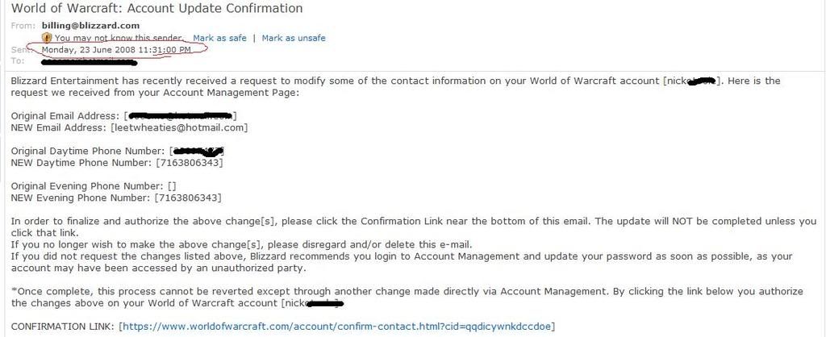Click the Monday, 23 June 2008 sent date
This screenshot has width=826, height=337.
pos(116,49)
